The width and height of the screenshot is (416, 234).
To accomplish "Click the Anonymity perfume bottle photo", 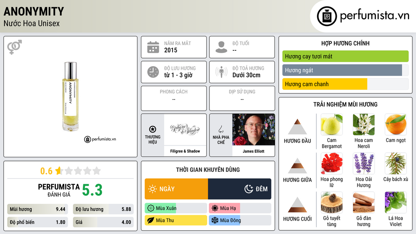I will coord(70,97).
